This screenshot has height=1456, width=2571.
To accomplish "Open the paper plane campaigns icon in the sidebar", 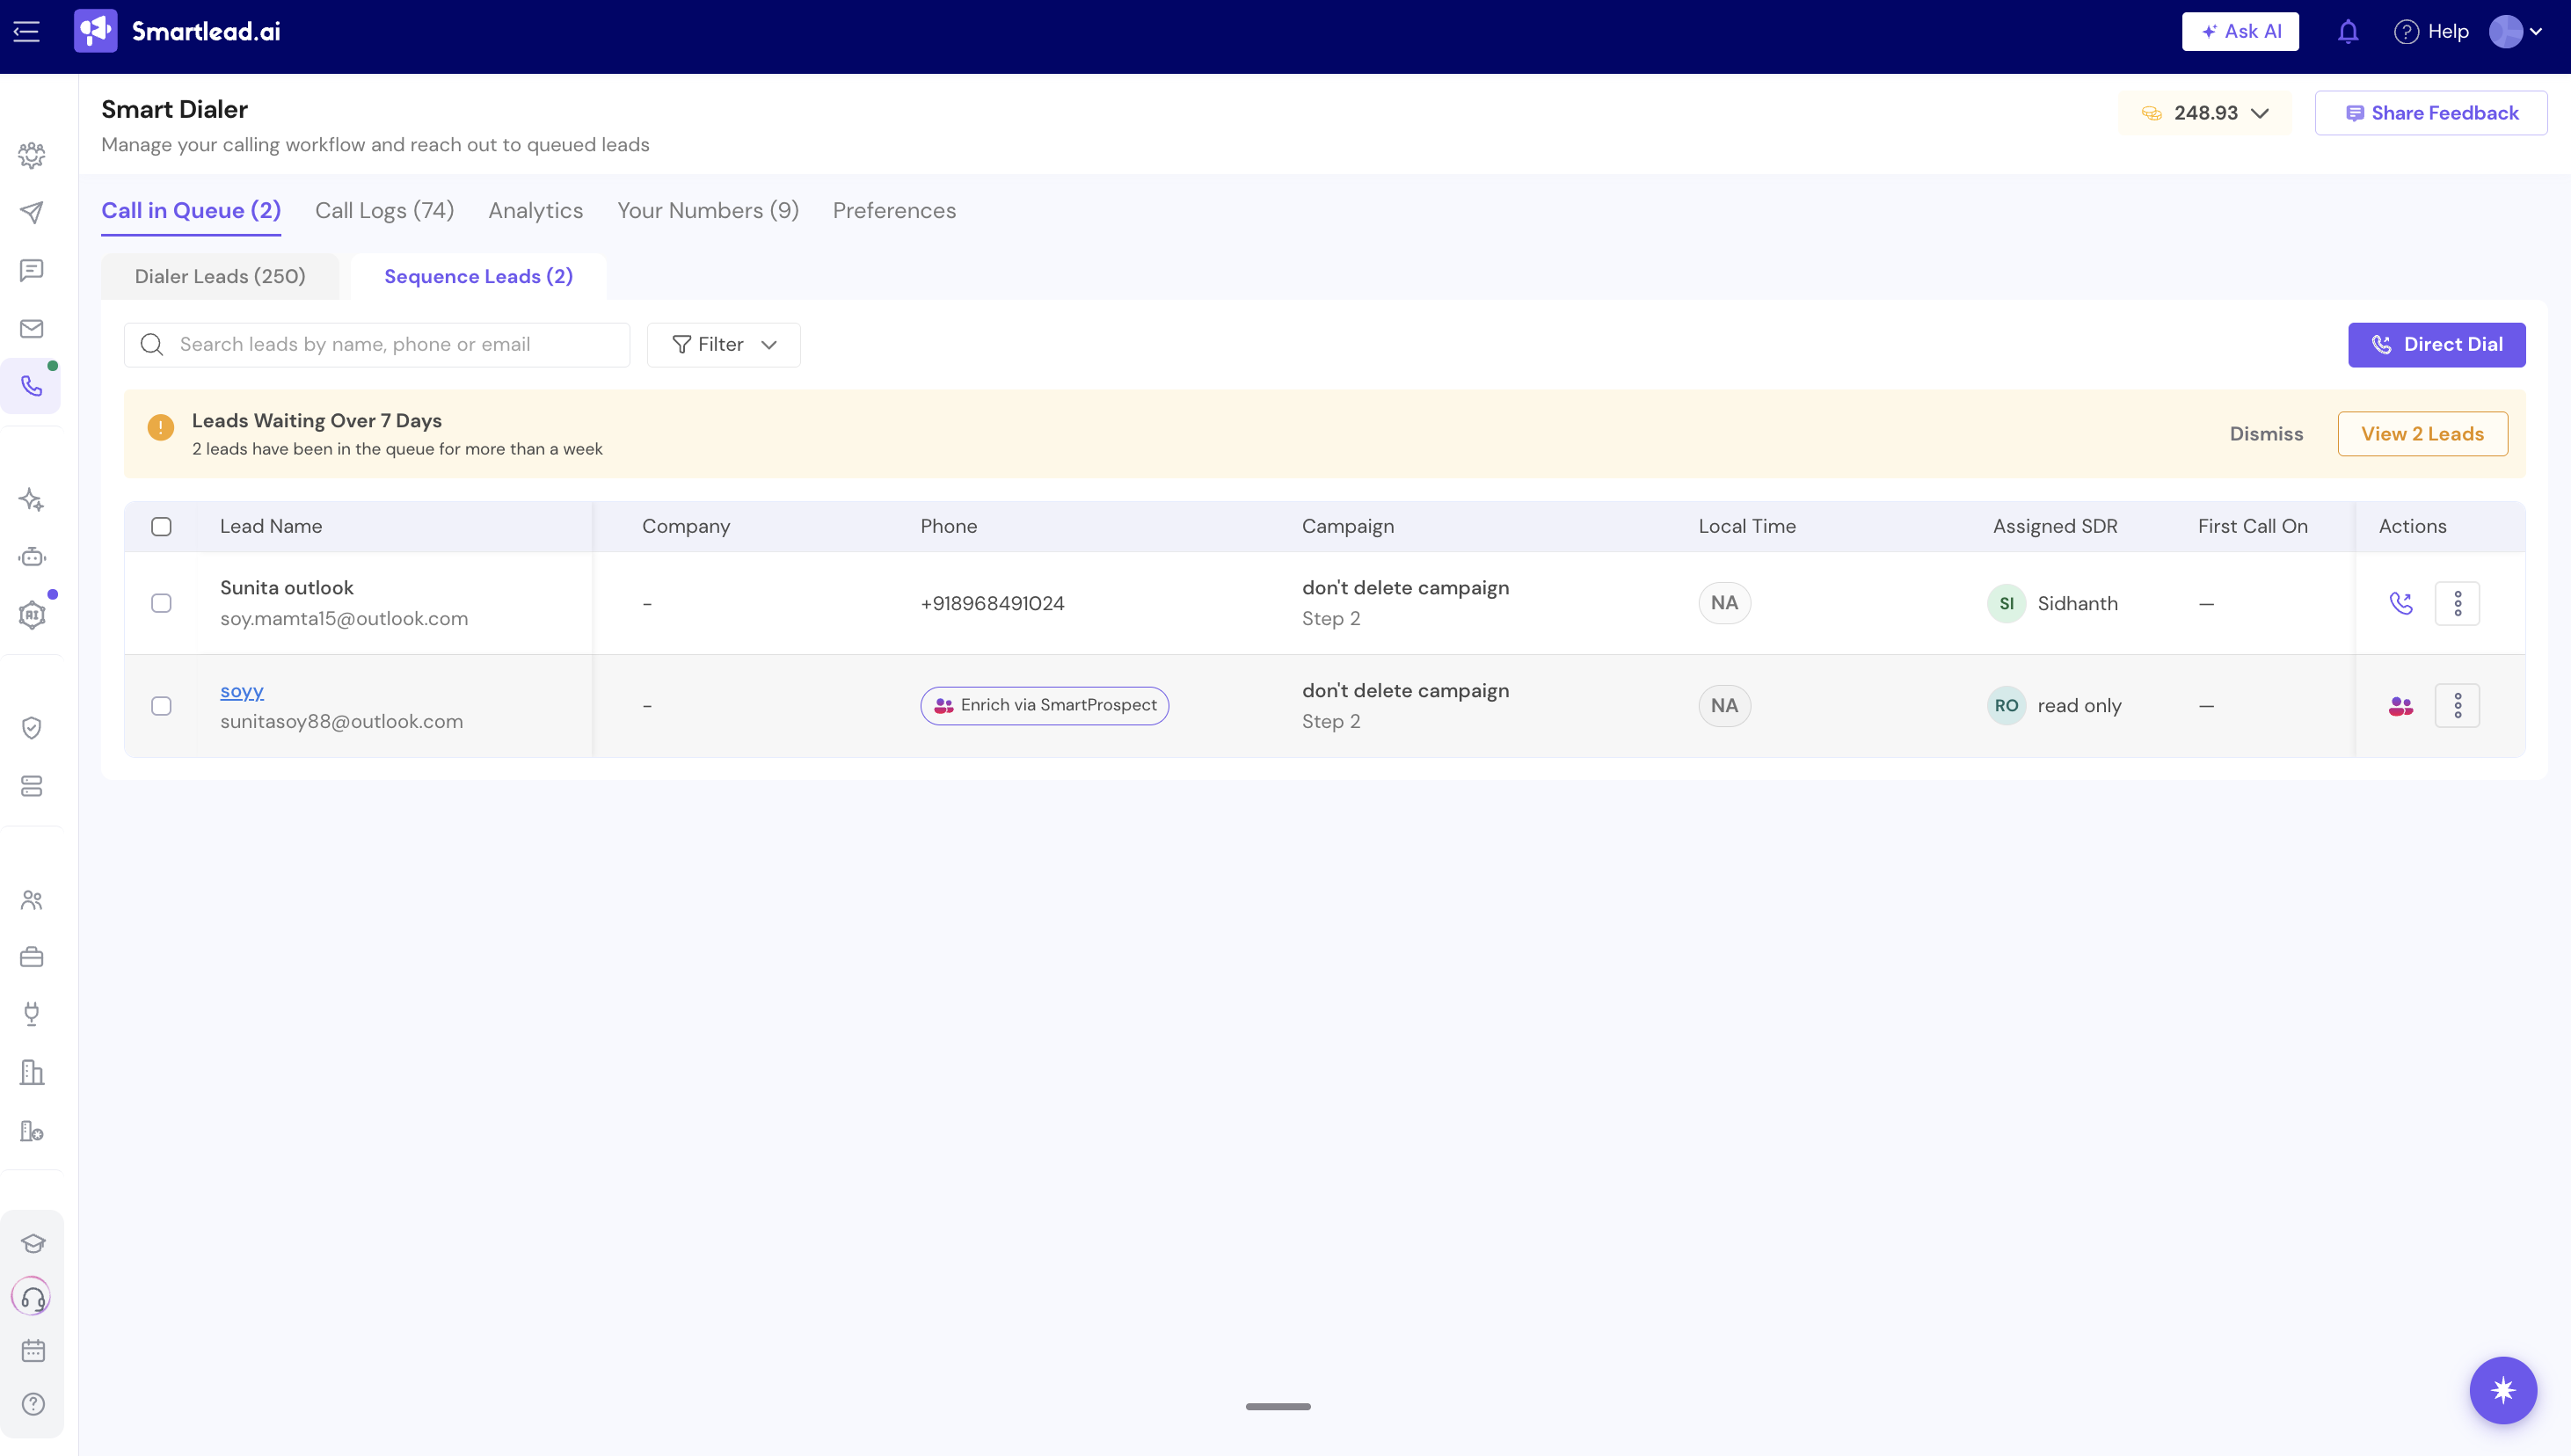I will click(31, 212).
